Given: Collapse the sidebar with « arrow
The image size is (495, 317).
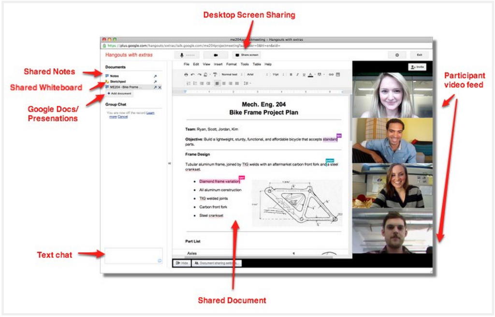Looking at the screenshot, I should pyautogui.click(x=170, y=163).
